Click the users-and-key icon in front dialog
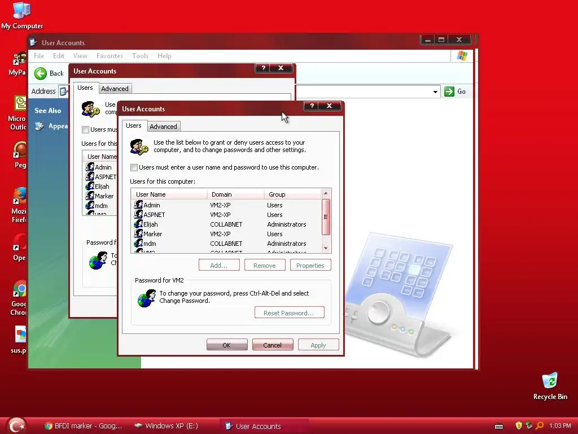578x434 pixels. tap(139, 146)
